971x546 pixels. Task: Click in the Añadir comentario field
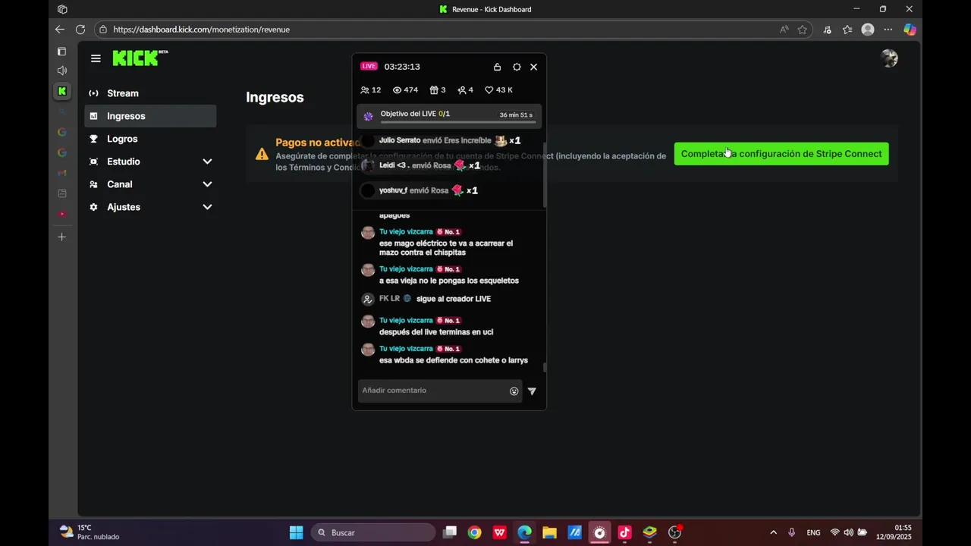pyautogui.click(x=433, y=391)
